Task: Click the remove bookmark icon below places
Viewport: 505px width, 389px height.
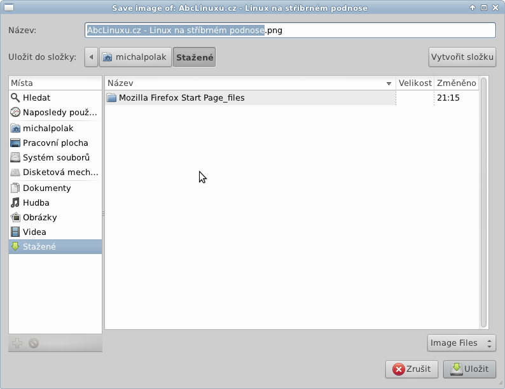Action: (x=34, y=343)
